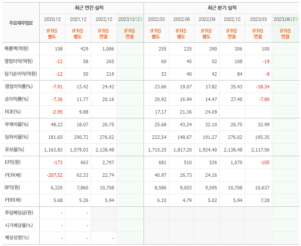This screenshot has height=246, width=301.
Task: Click EPS value 2,797
Action: pos(108,163)
